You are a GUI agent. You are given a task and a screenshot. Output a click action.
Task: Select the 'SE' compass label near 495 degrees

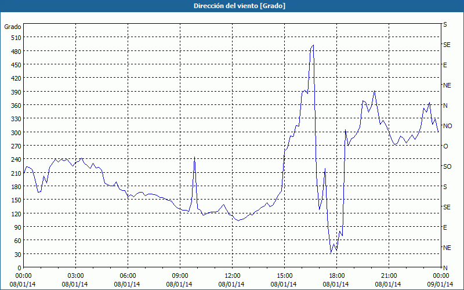447,45
